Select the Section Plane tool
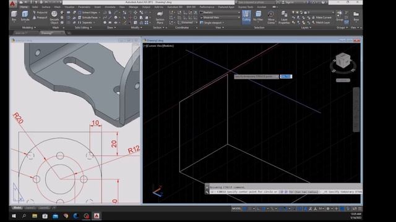The width and height of the screenshot is (396, 222). coord(160,17)
